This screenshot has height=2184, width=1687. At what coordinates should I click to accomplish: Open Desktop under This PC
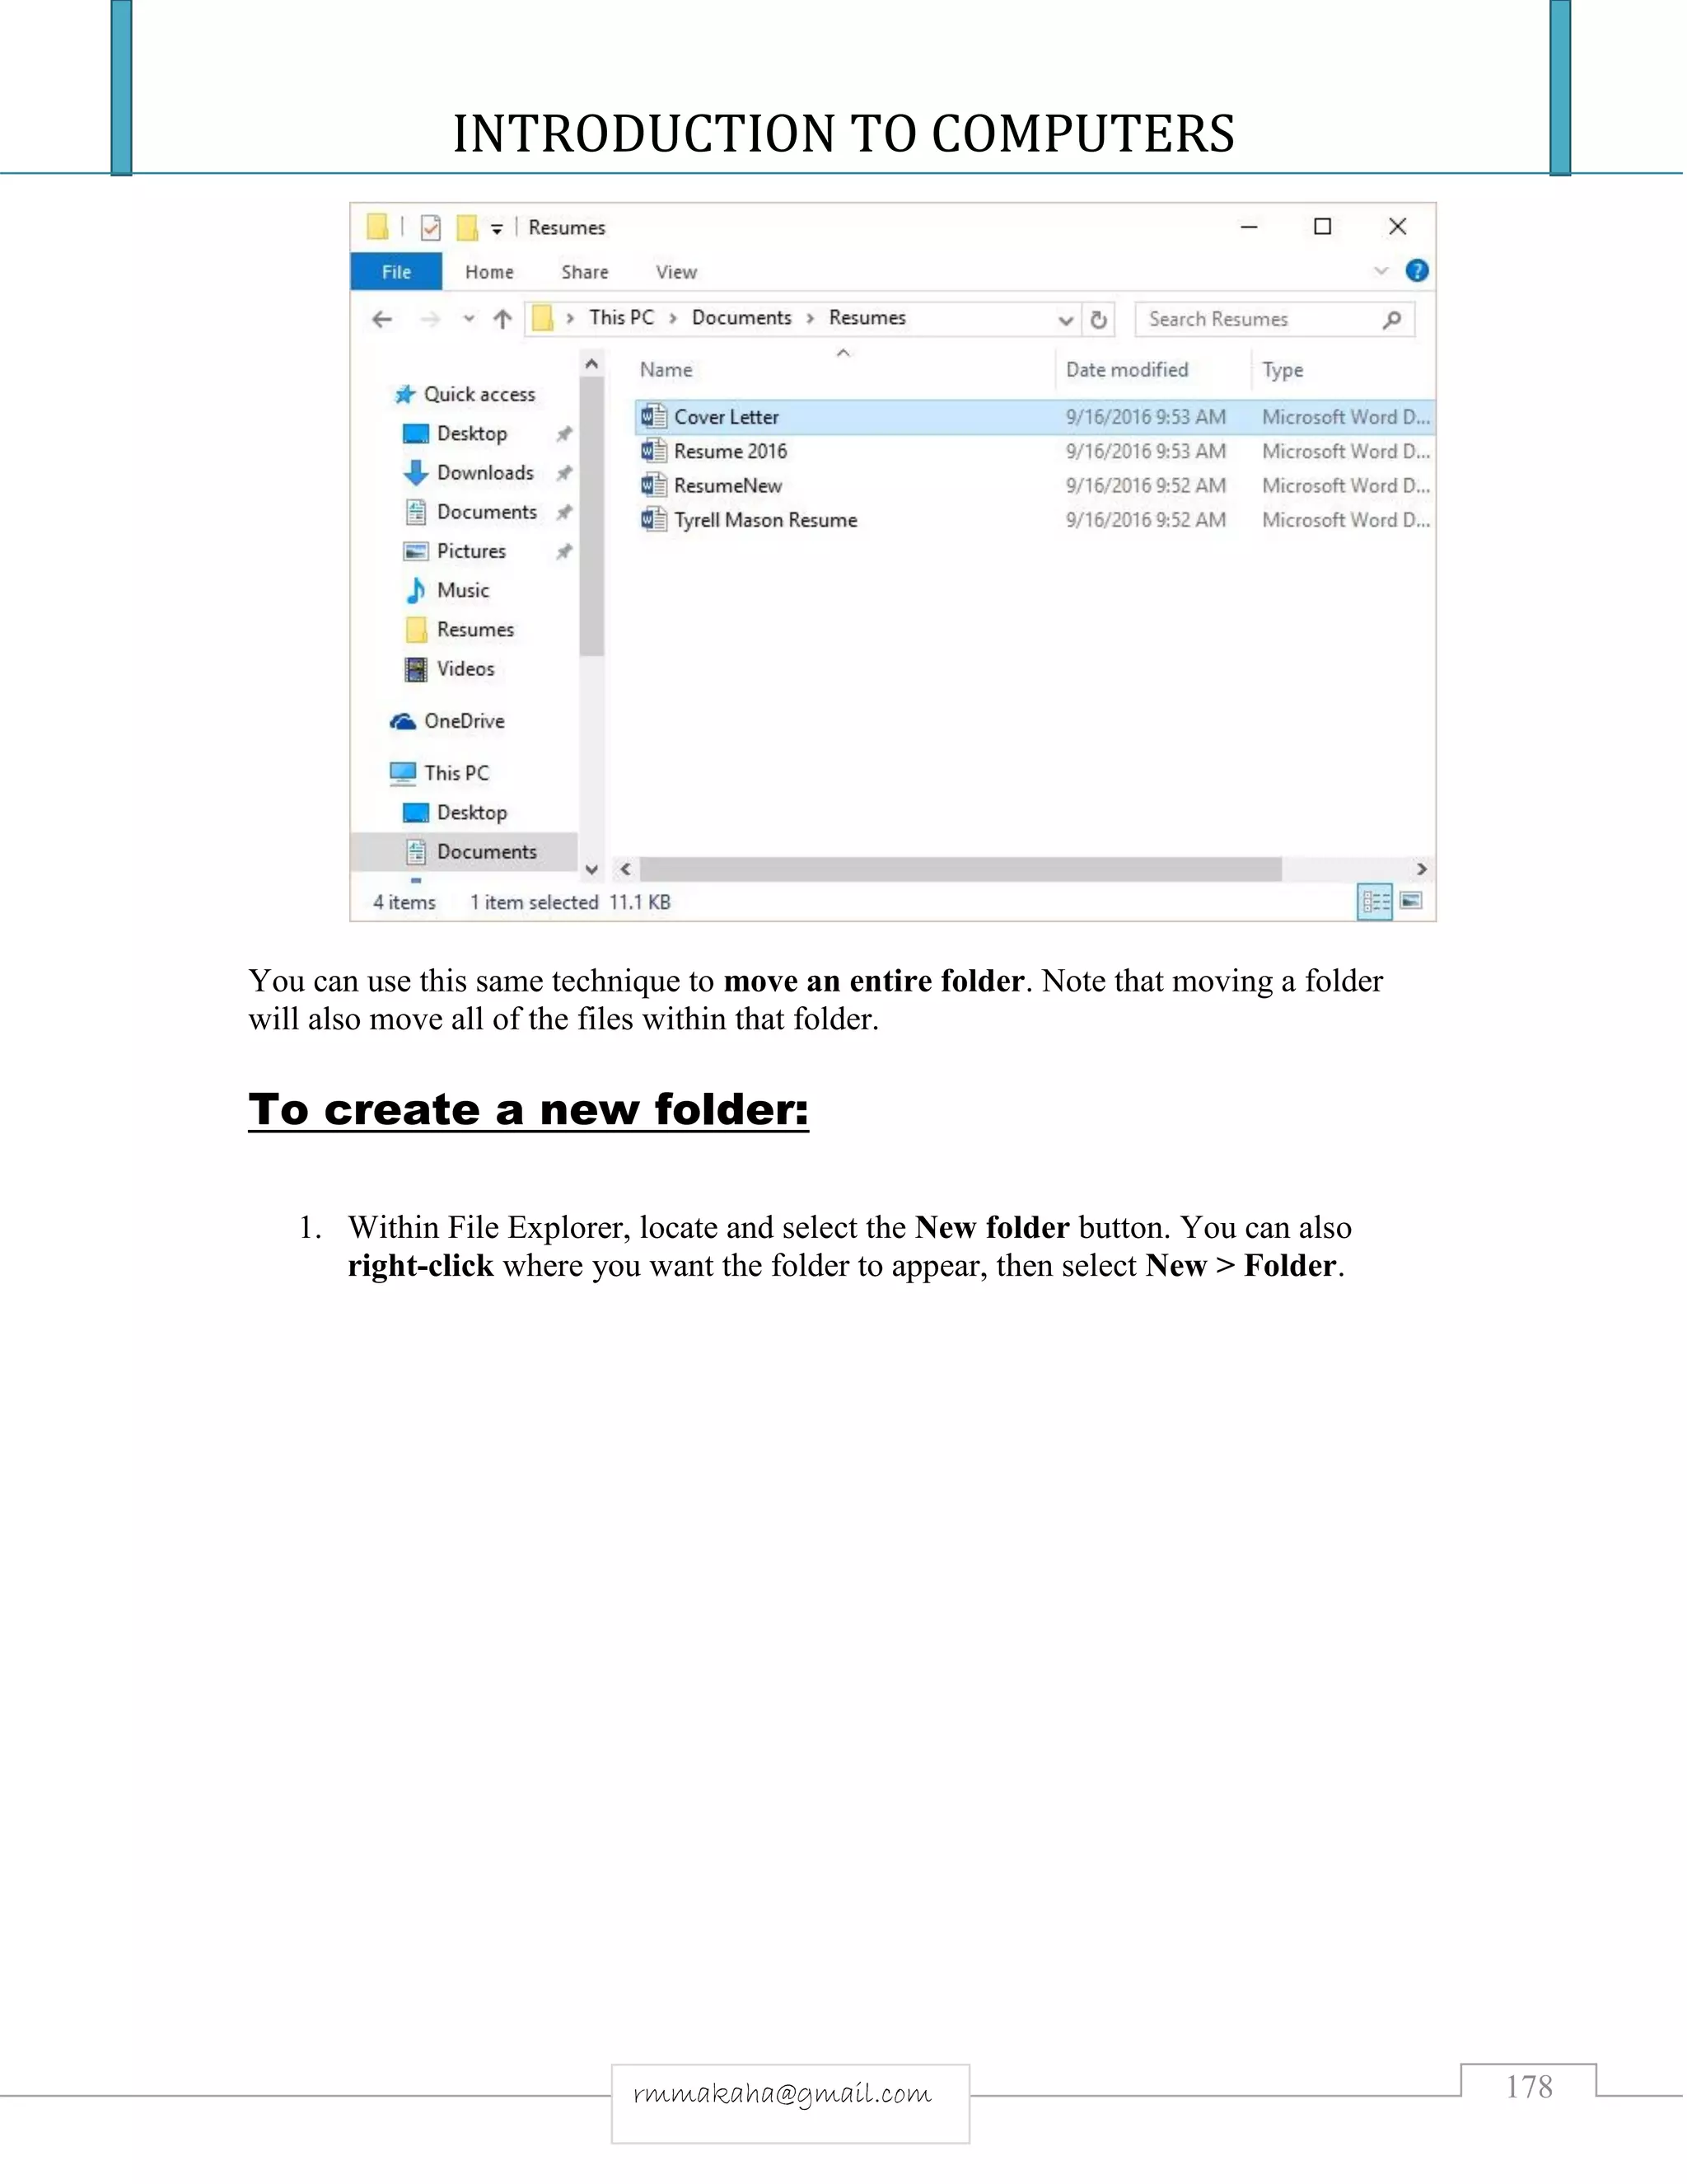click(472, 812)
